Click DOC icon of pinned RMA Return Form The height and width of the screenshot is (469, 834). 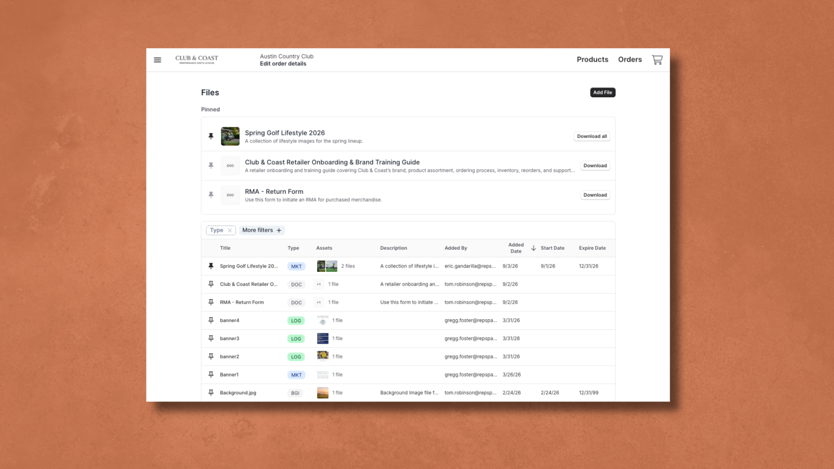[x=230, y=195]
